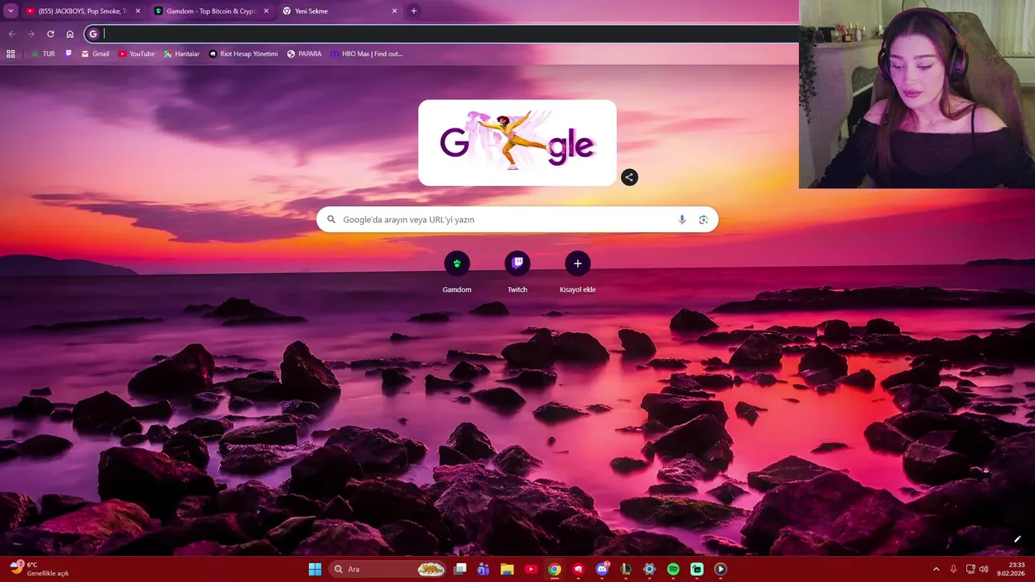Select the Yeni Sekme tab
This screenshot has height=582, width=1035.
340,11
